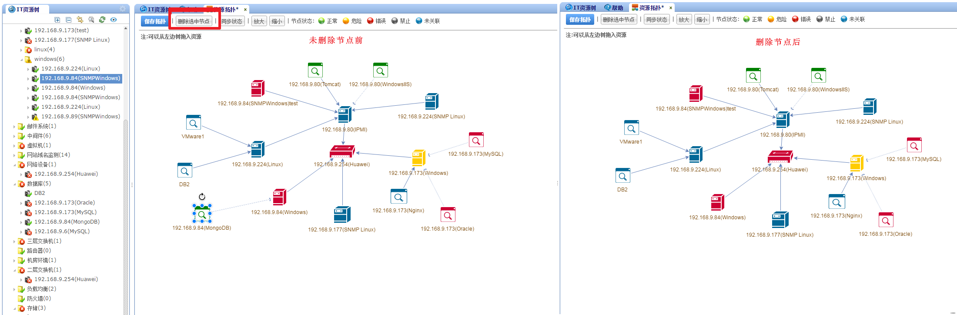Select the 资源拓扑 tab in the right panel
The image size is (957, 315).
tap(649, 8)
